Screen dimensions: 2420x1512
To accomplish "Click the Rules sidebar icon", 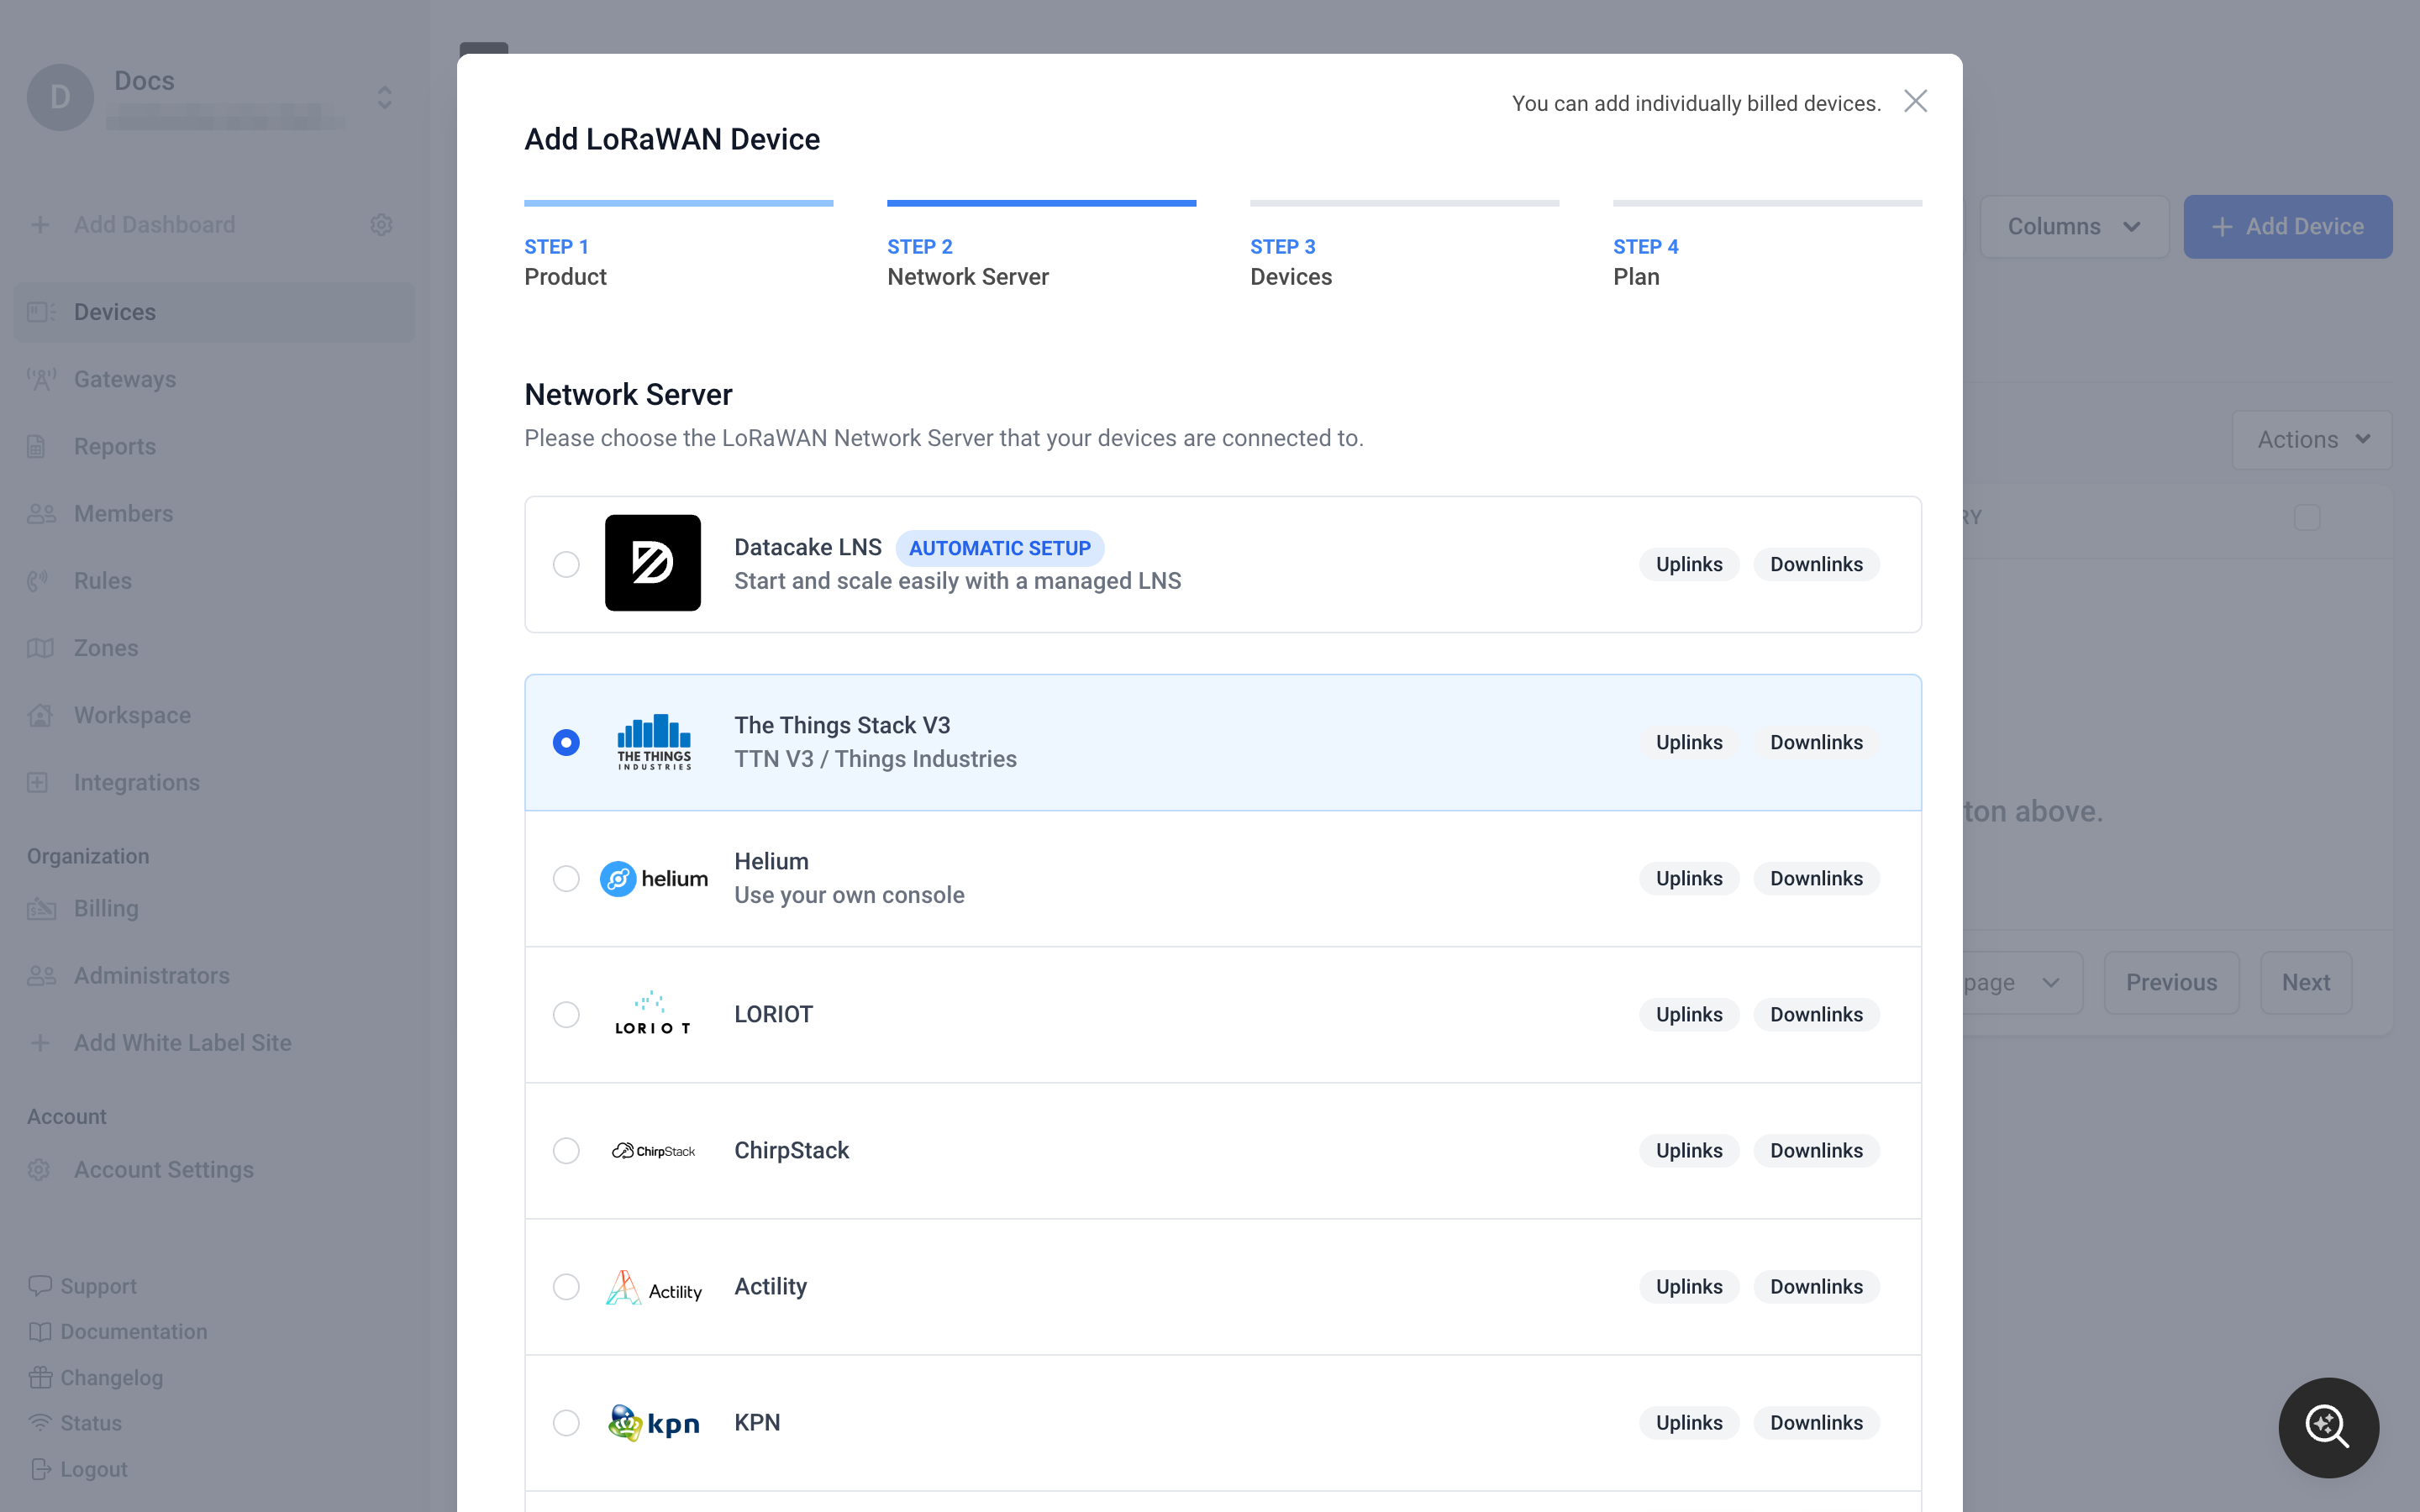I will 38,581.
